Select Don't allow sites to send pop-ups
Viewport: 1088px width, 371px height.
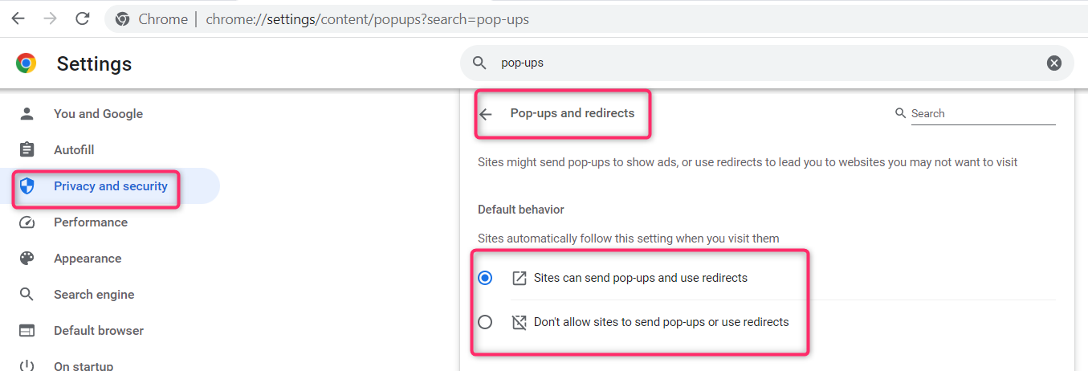point(485,322)
